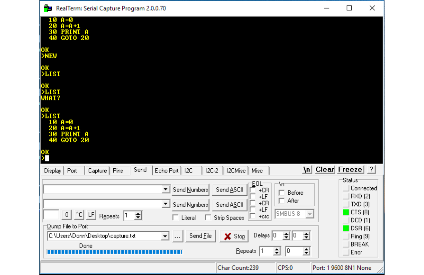
Task: Click the \n newline button
Action: pos(307,169)
